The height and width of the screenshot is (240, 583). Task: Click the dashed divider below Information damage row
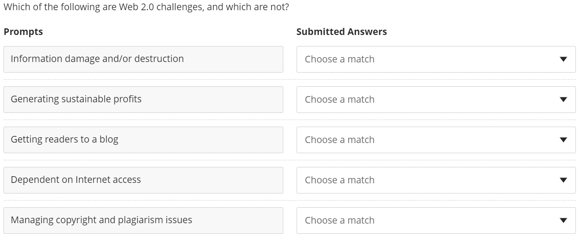coord(290,80)
